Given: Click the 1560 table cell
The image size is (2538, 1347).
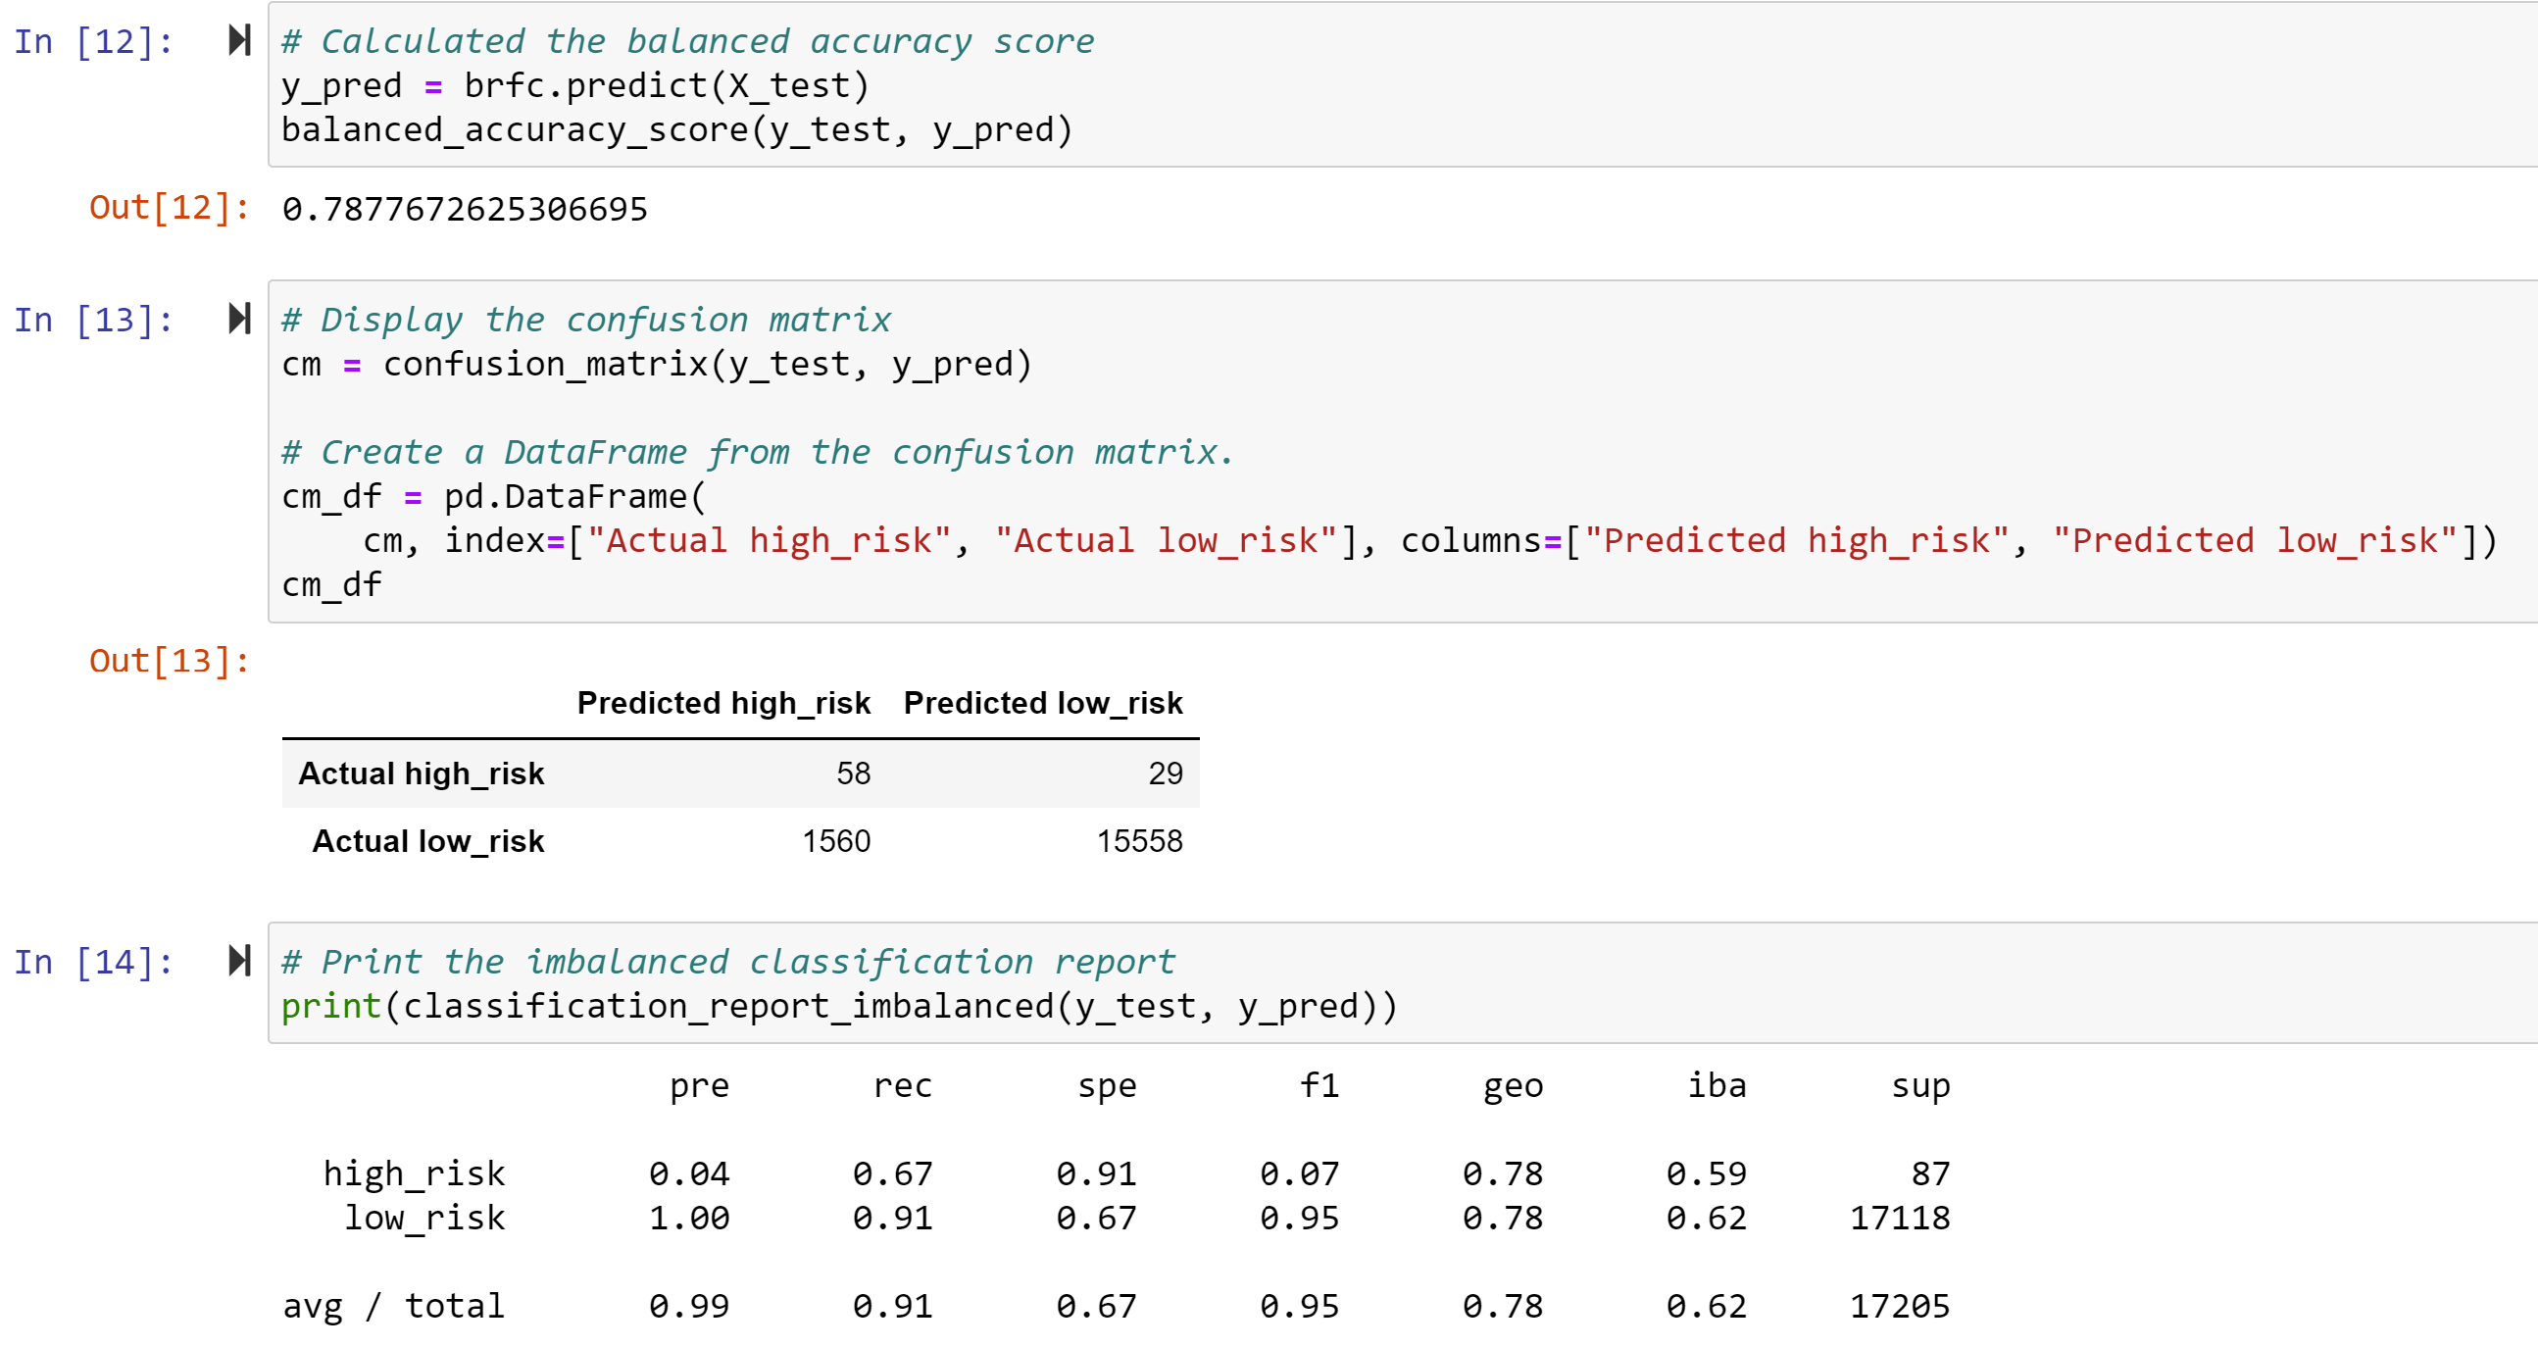Looking at the screenshot, I should point(835,840).
